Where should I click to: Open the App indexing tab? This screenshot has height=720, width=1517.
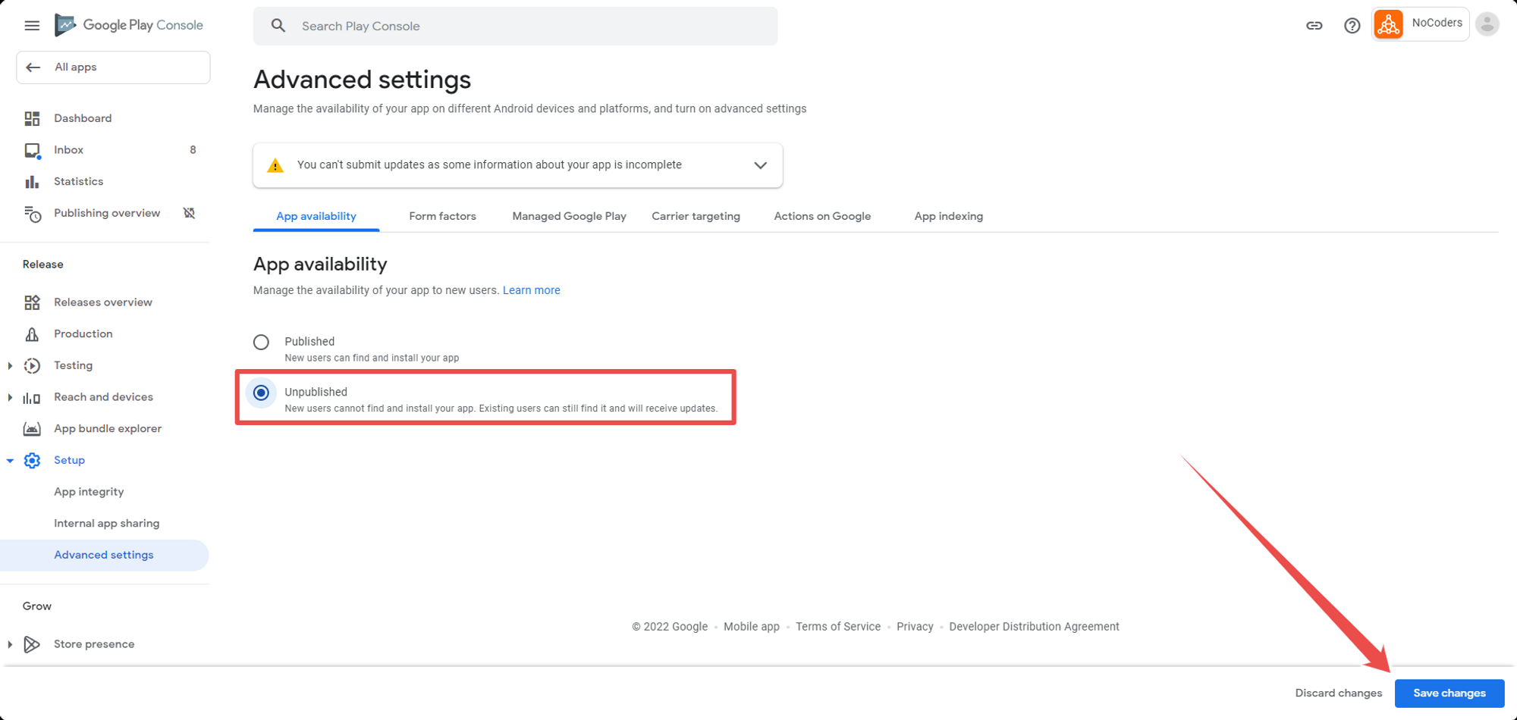pos(949,217)
